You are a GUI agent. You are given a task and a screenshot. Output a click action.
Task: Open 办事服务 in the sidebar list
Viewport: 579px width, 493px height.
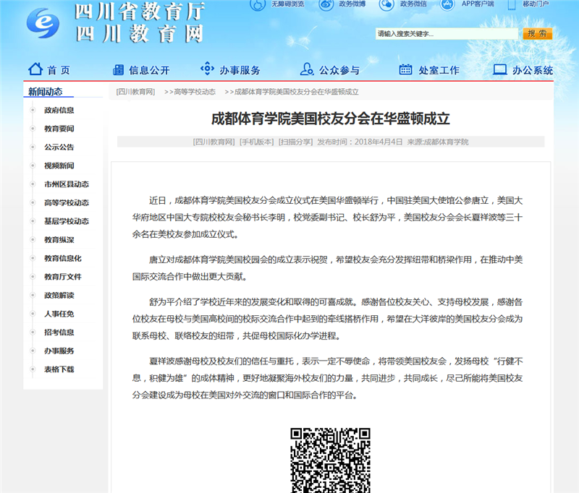click(59, 351)
